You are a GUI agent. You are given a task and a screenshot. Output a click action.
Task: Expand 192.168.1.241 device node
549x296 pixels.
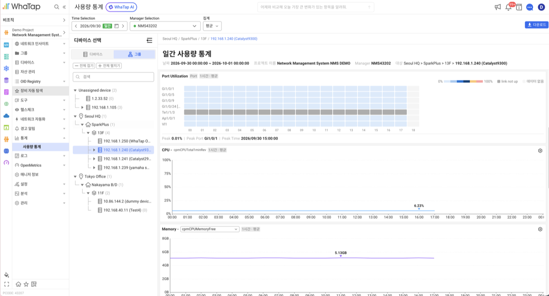tap(94, 159)
